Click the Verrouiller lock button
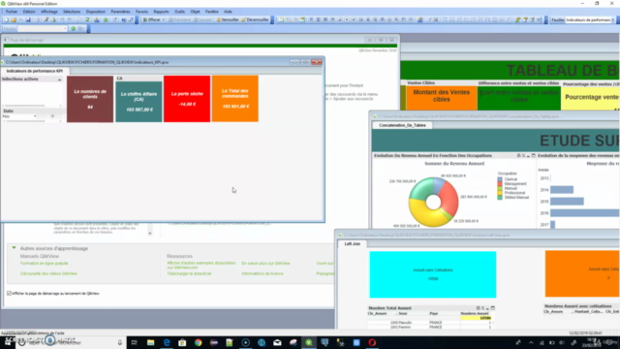This screenshot has height=349, width=620. pos(228,19)
